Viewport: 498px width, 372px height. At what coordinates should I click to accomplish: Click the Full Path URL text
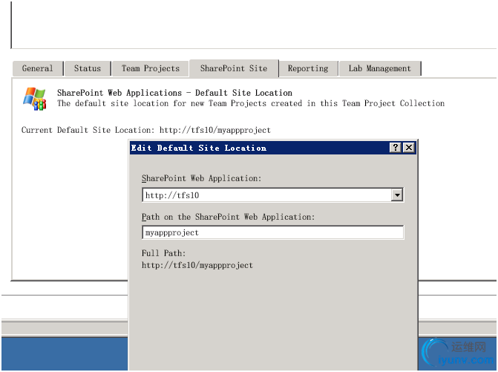(197, 265)
